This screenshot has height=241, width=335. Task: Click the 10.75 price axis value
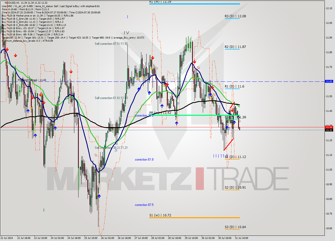point(329,213)
